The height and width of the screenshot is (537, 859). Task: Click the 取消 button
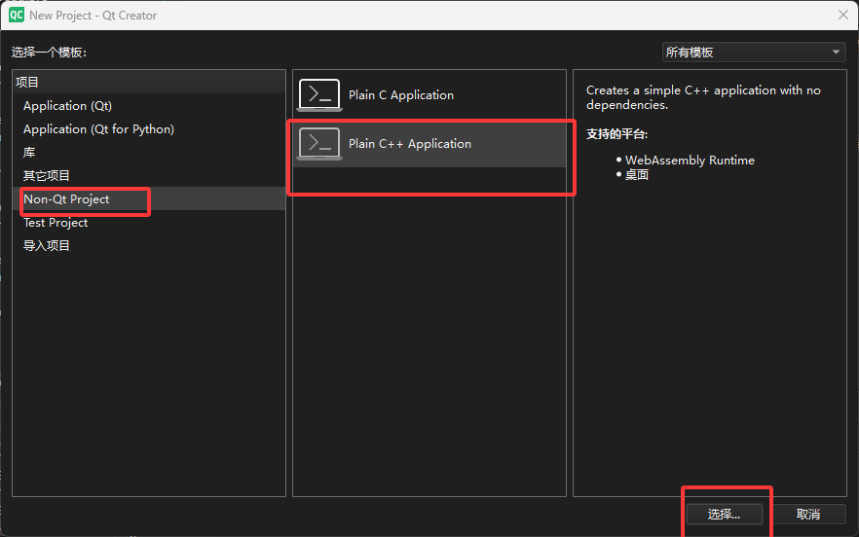[808, 514]
